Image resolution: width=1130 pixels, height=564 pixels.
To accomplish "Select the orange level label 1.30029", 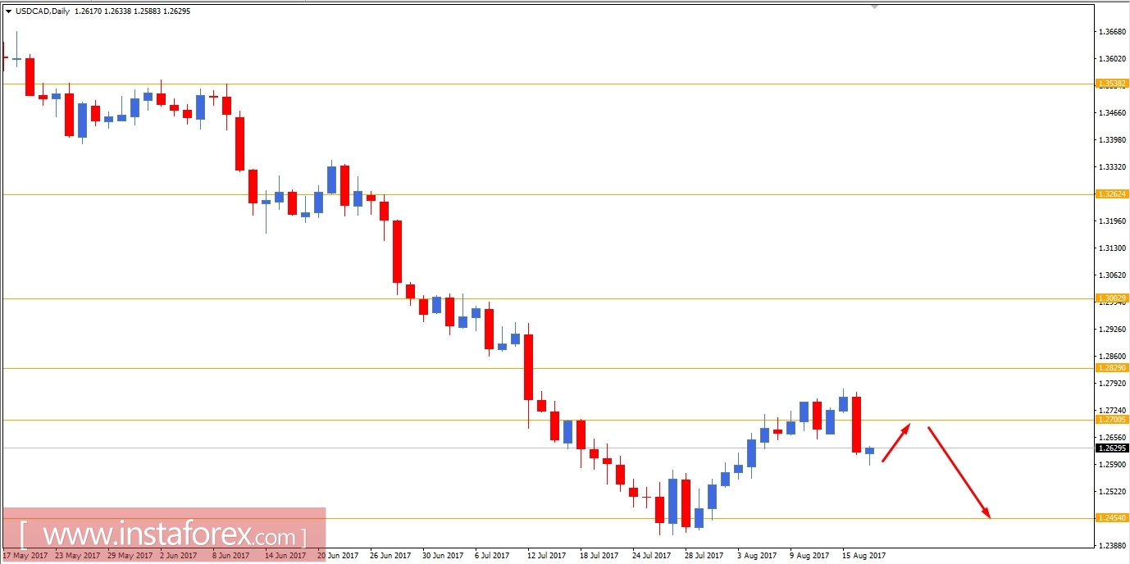I will 1110,299.
